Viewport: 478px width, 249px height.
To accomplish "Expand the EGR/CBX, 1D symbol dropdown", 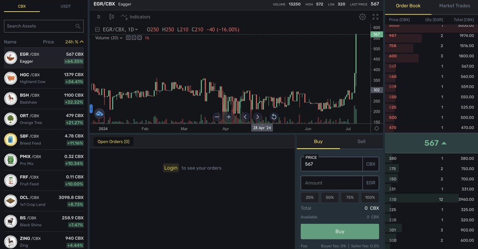I will point(136,29).
